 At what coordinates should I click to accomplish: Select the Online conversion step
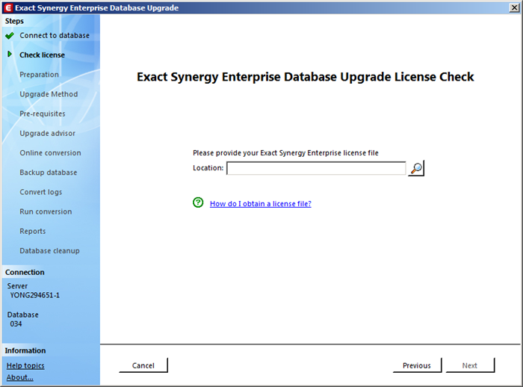point(50,153)
